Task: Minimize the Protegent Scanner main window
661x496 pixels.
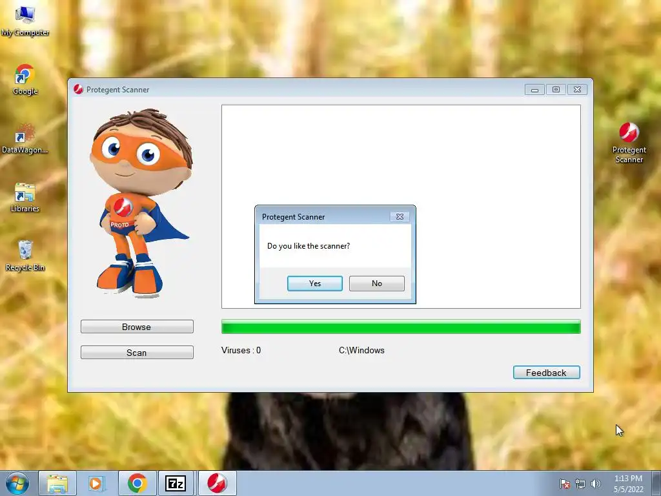Action: [534, 89]
